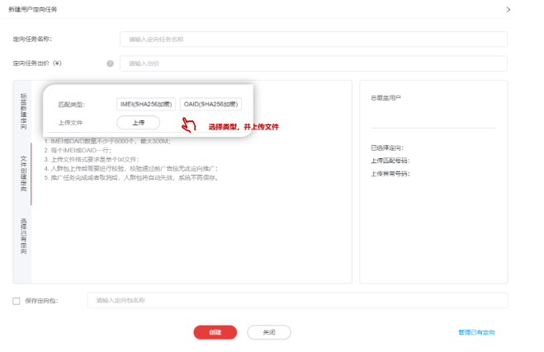
Task: Click the 新建用户定向任务 title text
Action: tap(33, 9)
